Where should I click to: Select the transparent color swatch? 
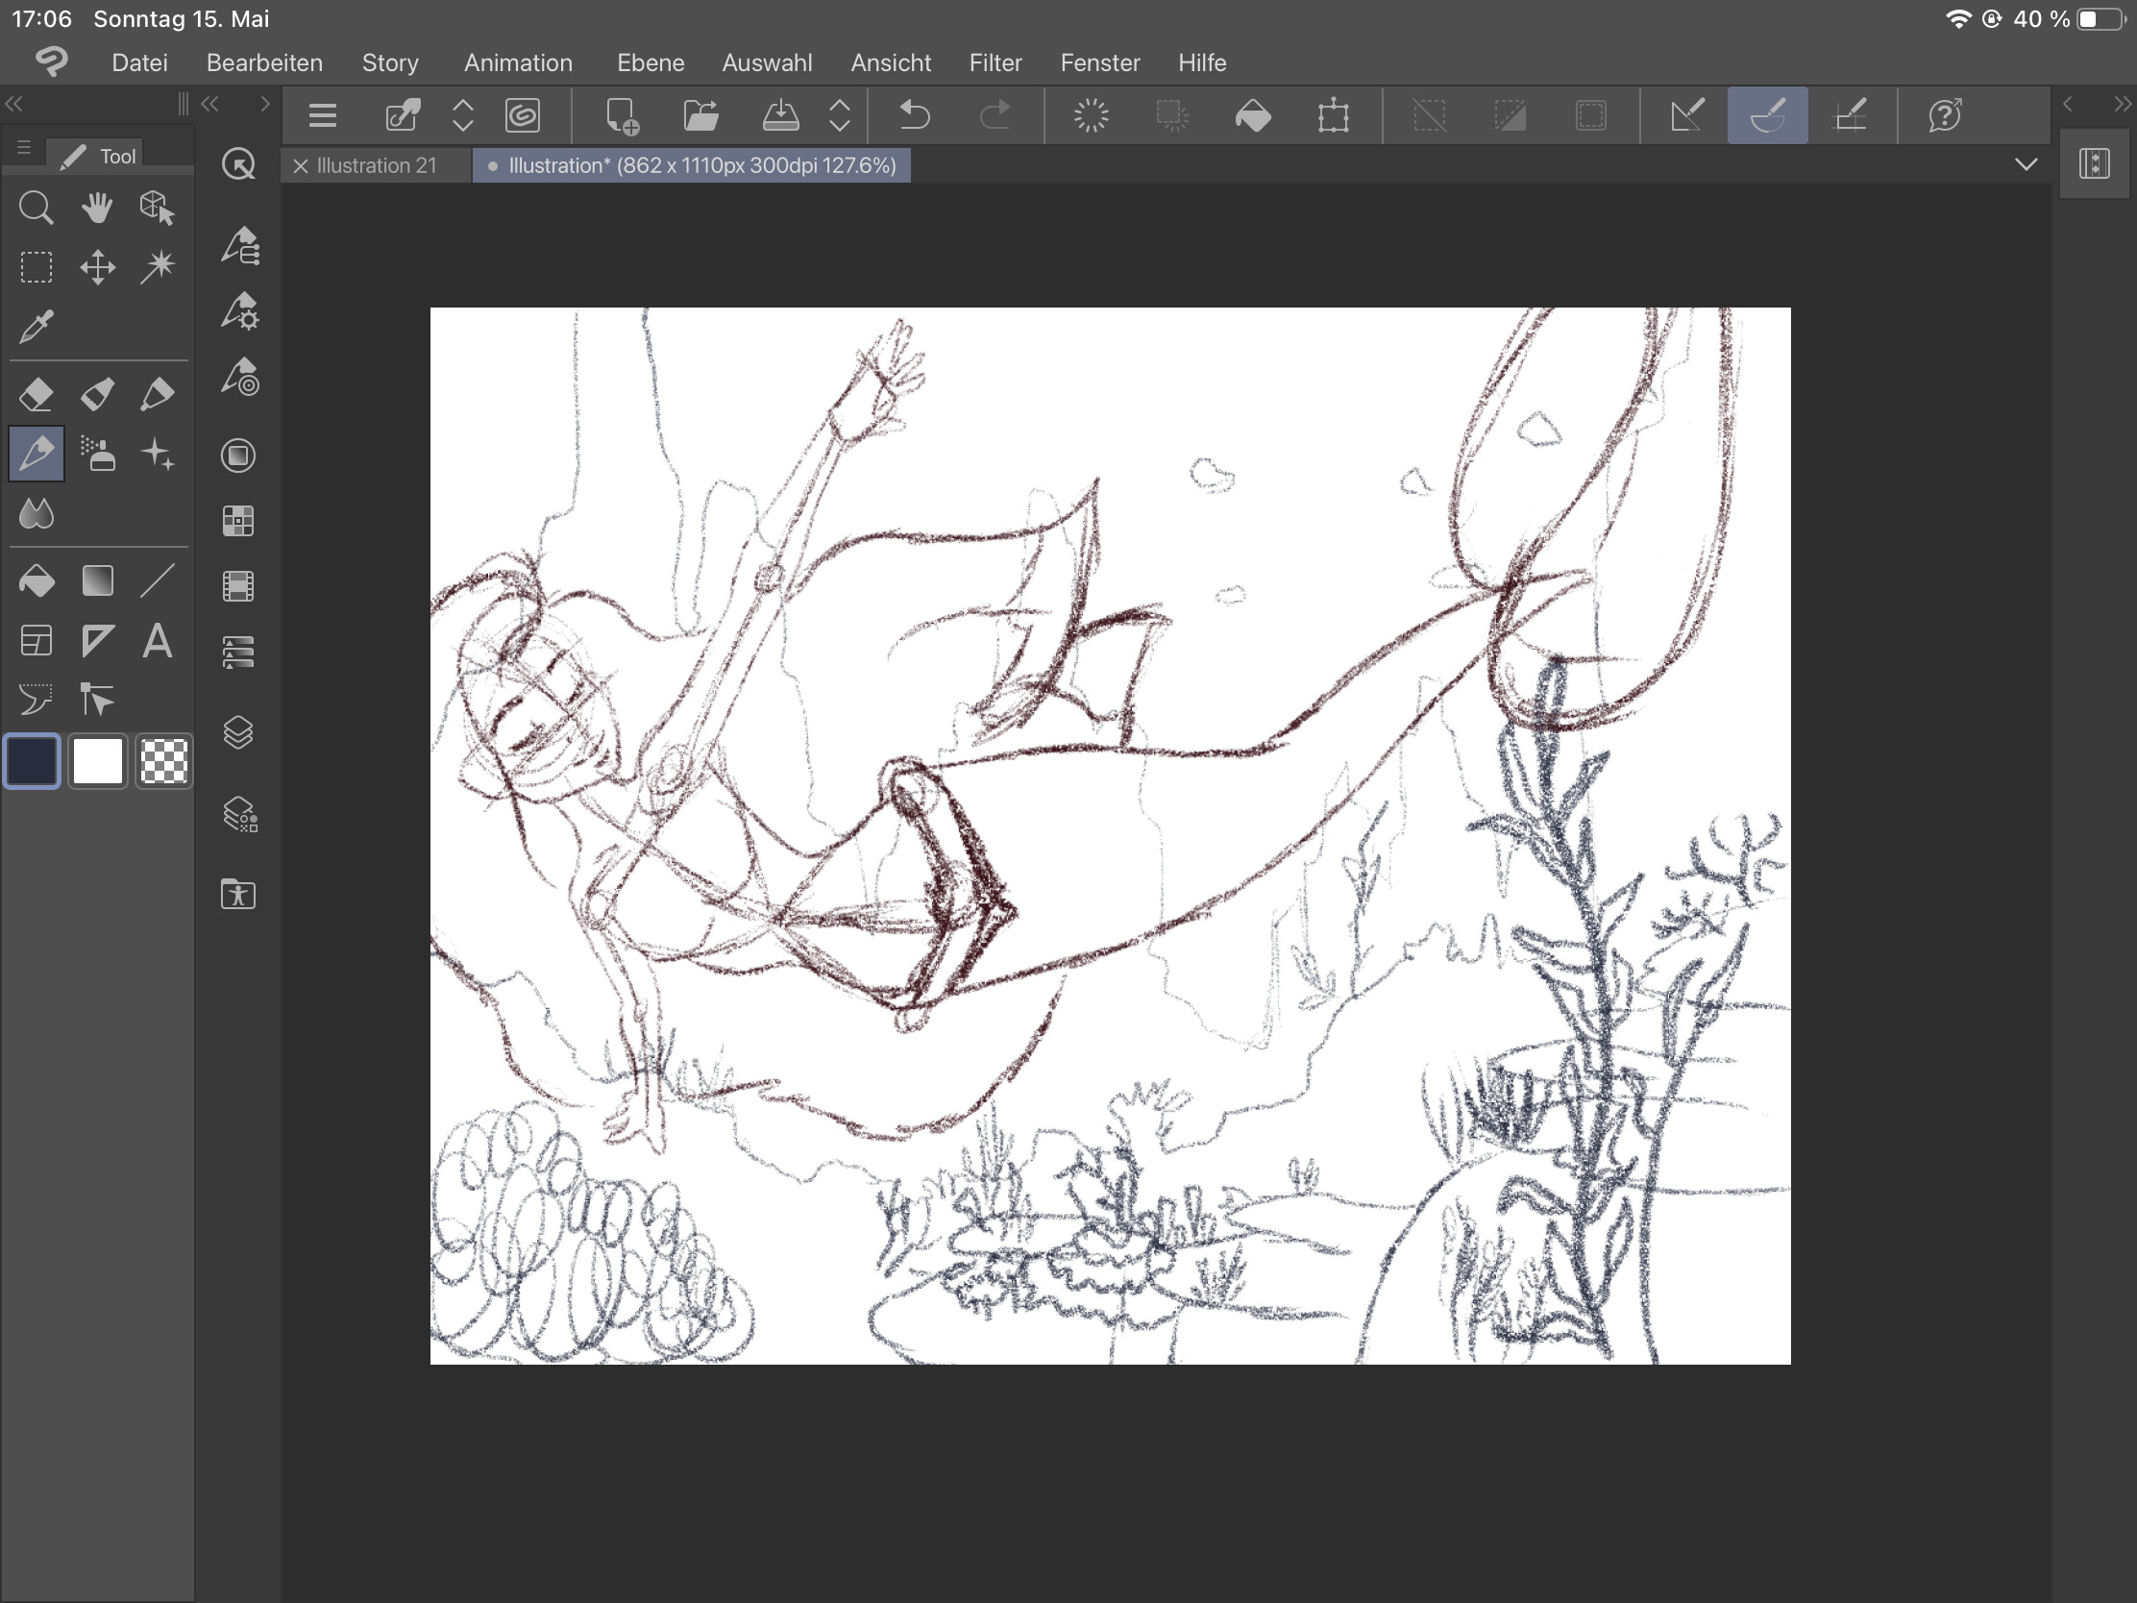(x=163, y=761)
